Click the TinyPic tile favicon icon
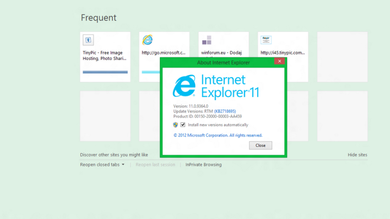390x219 pixels. click(x=88, y=40)
